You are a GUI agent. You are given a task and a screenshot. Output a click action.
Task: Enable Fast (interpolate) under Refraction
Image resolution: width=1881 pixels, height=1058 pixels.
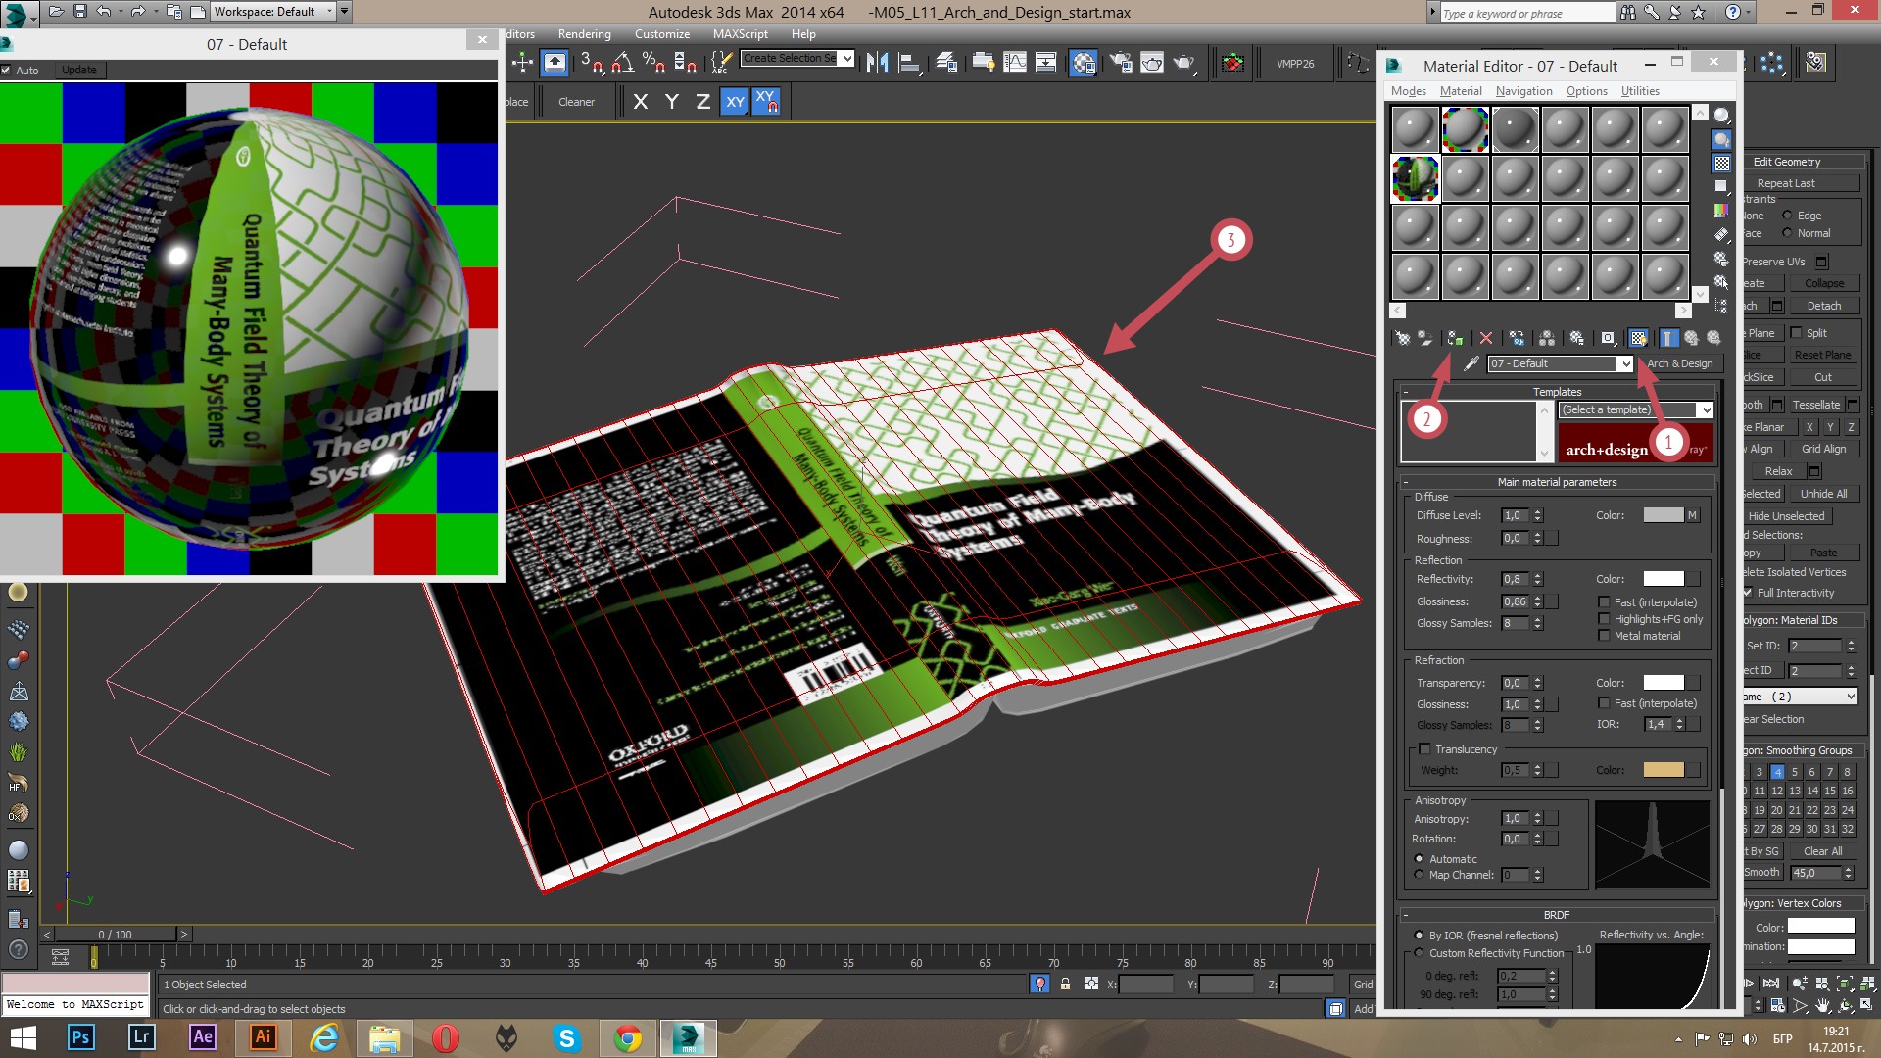point(1604,703)
